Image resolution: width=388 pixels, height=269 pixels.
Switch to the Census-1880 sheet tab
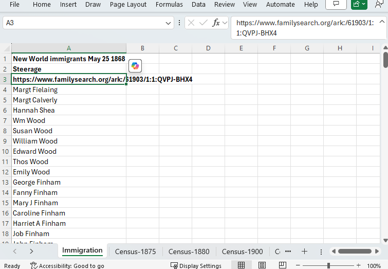click(189, 252)
